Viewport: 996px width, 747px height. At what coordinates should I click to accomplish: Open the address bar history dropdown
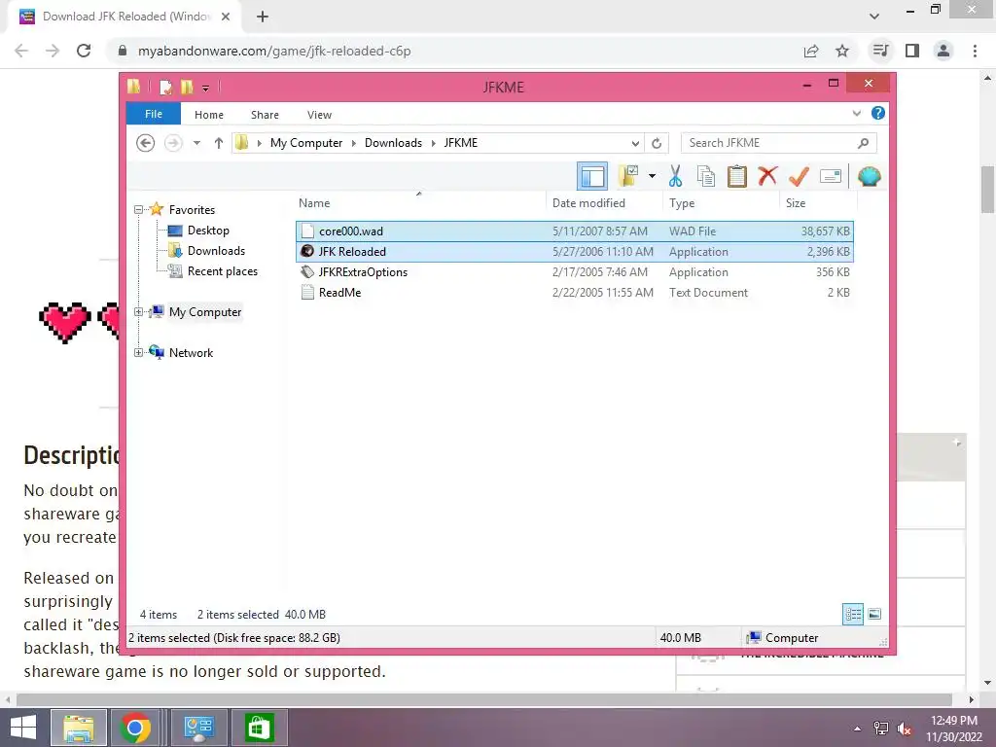point(634,144)
